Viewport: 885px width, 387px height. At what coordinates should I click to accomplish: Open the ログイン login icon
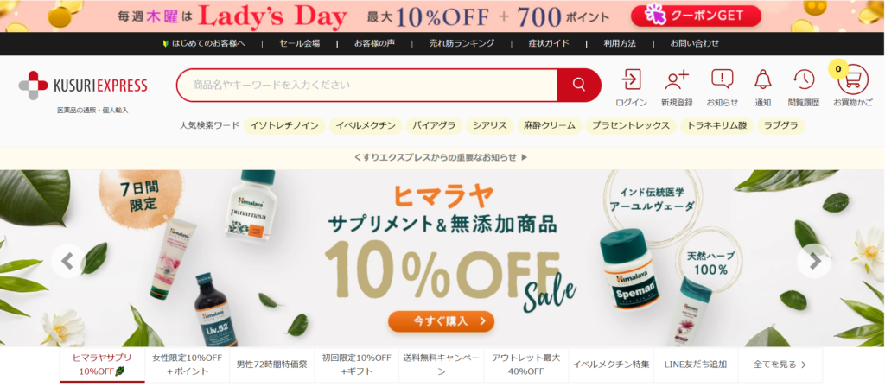tap(631, 87)
